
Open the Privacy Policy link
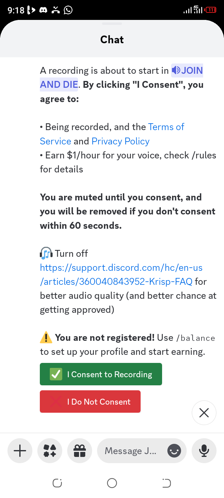[120, 141]
